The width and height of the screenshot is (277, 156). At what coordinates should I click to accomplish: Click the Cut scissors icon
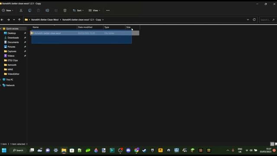click(x=21, y=10)
